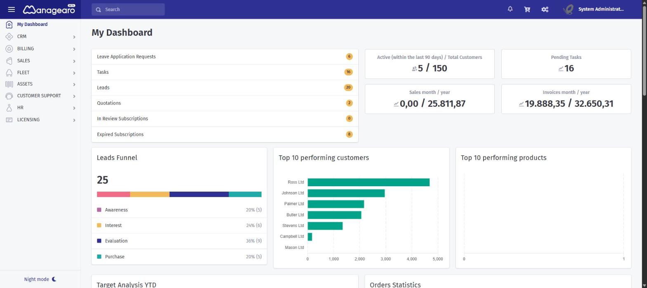Open the Expired Subscriptions row

tap(225, 134)
